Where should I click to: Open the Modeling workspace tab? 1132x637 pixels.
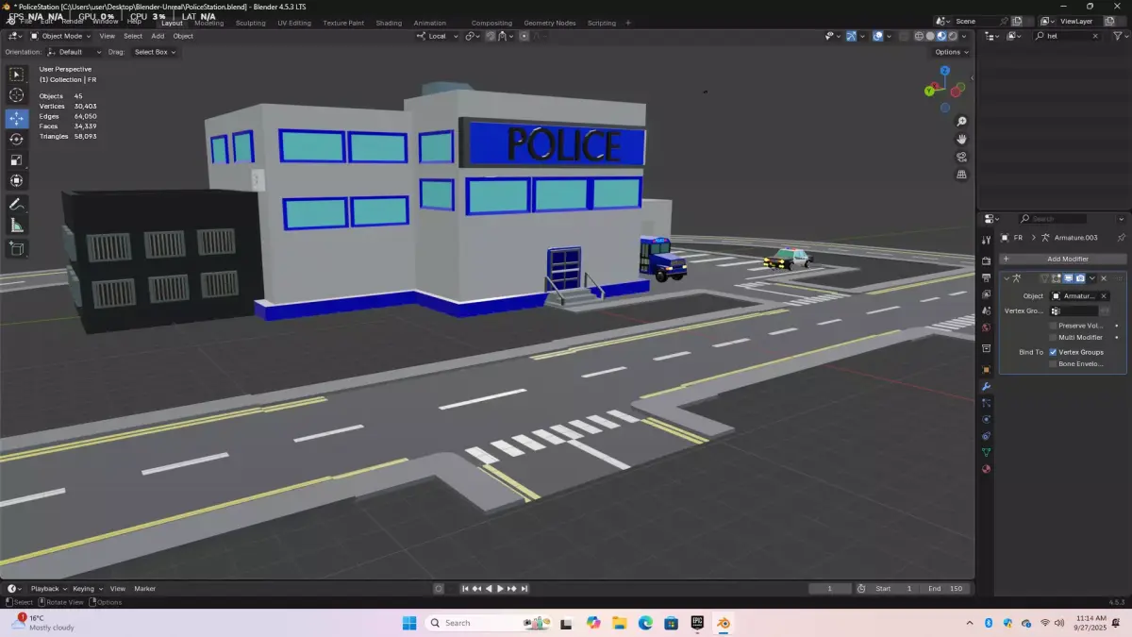tap(208, 23)
